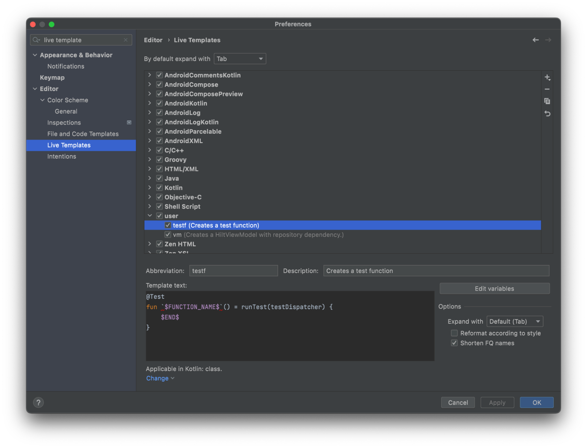
Task: Click the Editor breadcrumb
Action: (x=153, y=40)
